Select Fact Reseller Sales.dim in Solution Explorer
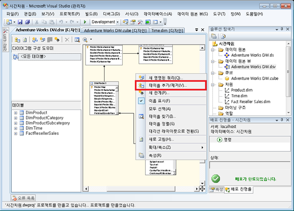This screenshot has height=211, width=294. (251, 102)
